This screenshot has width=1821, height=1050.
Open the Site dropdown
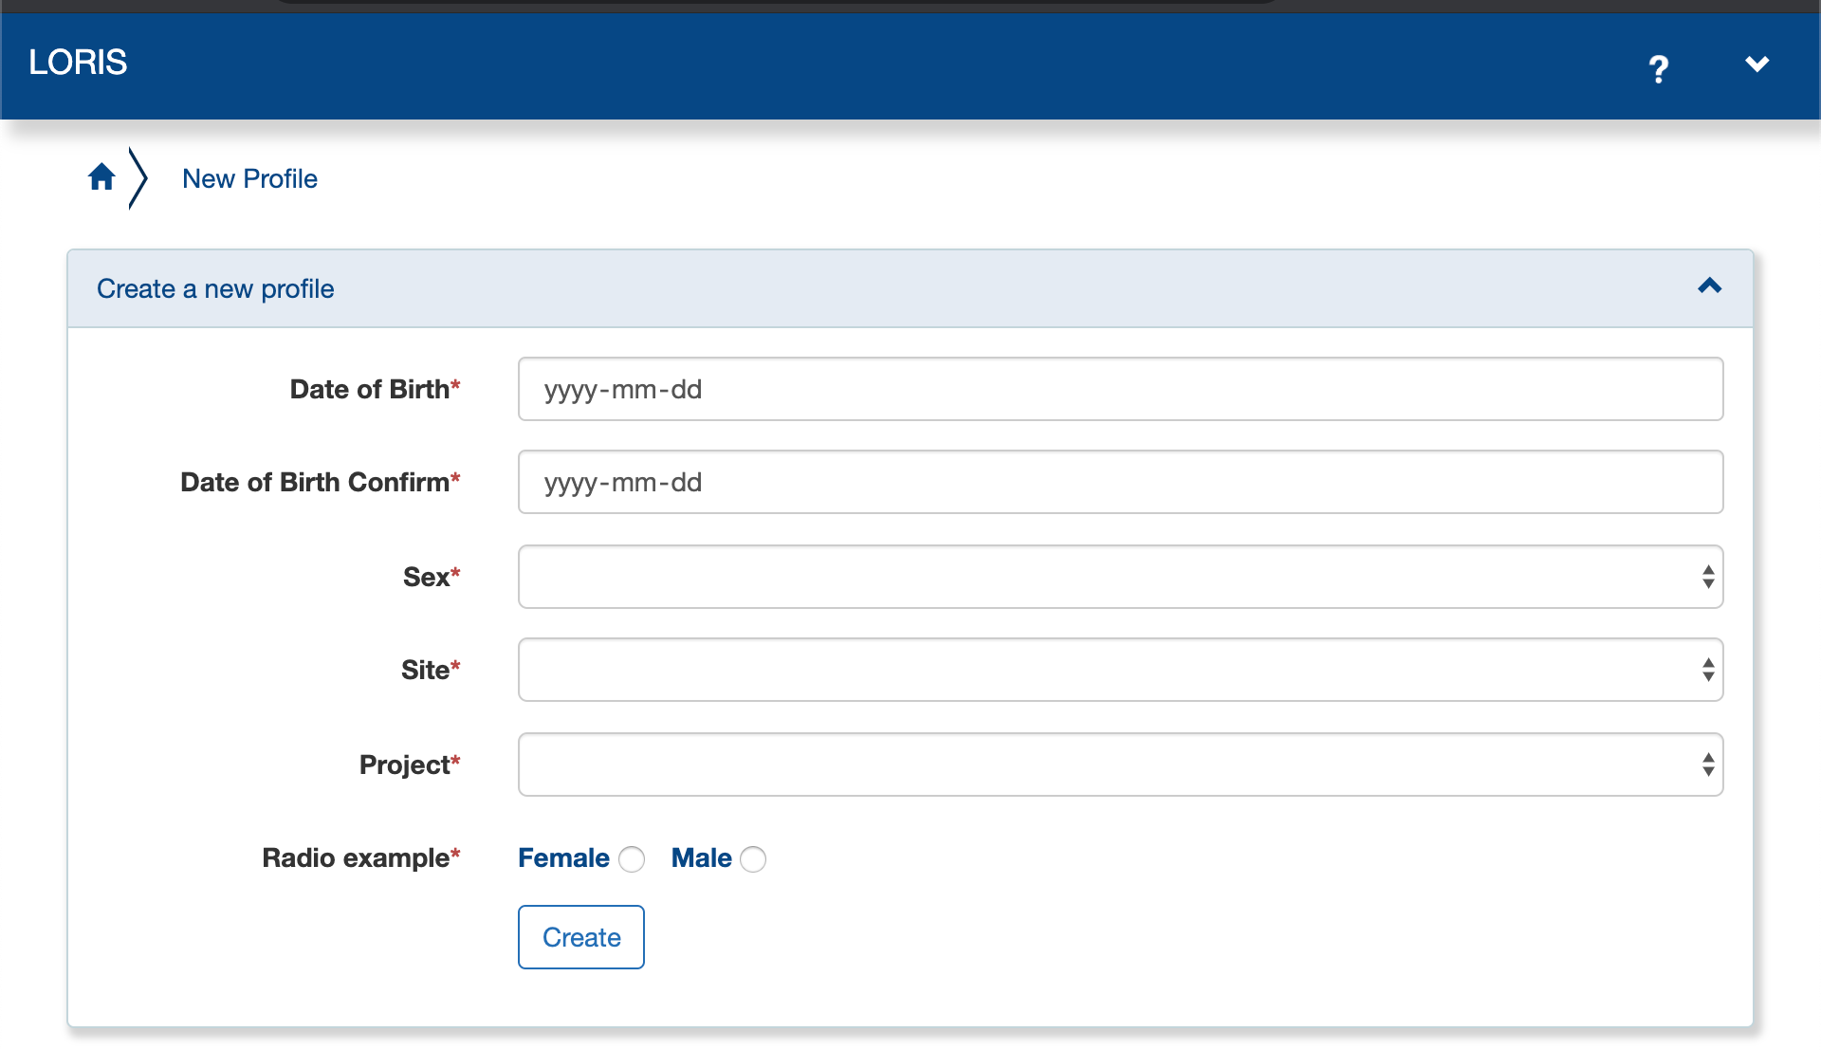pyautogui.click(x=1120, y=670)
